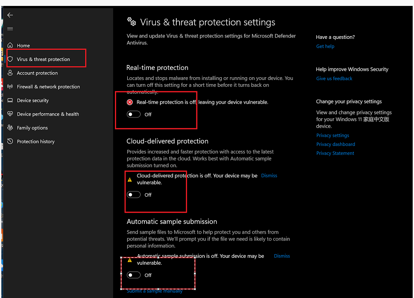Viewport: 414px width, 298px height.
Task: Enable Cloud-delivered protection switch
Action: [x=134, y=195]
